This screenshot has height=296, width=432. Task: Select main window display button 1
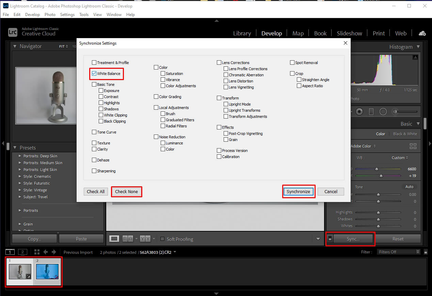tap(10, 252)
